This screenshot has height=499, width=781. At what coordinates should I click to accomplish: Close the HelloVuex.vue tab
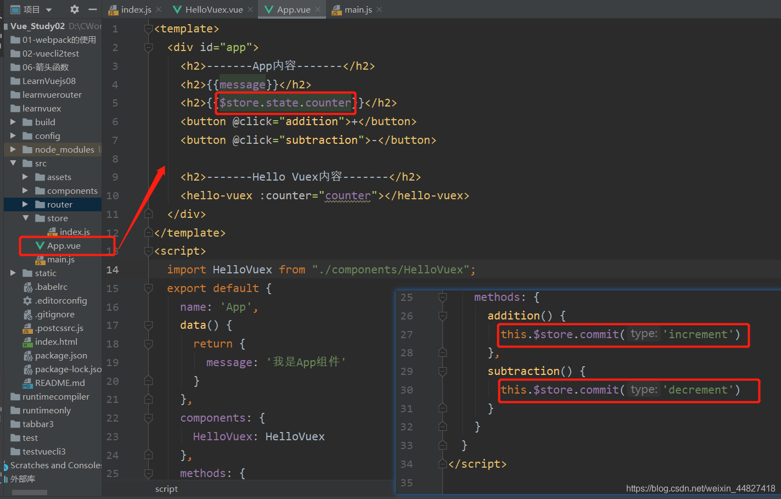pos(250,9)
